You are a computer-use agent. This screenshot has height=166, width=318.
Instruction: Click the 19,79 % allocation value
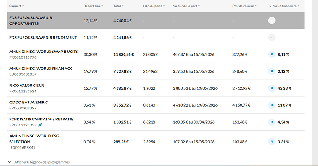[90, 71]
